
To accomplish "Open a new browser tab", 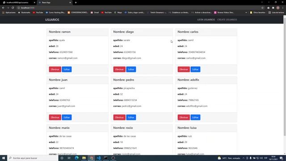I will (x=76, y=3).
